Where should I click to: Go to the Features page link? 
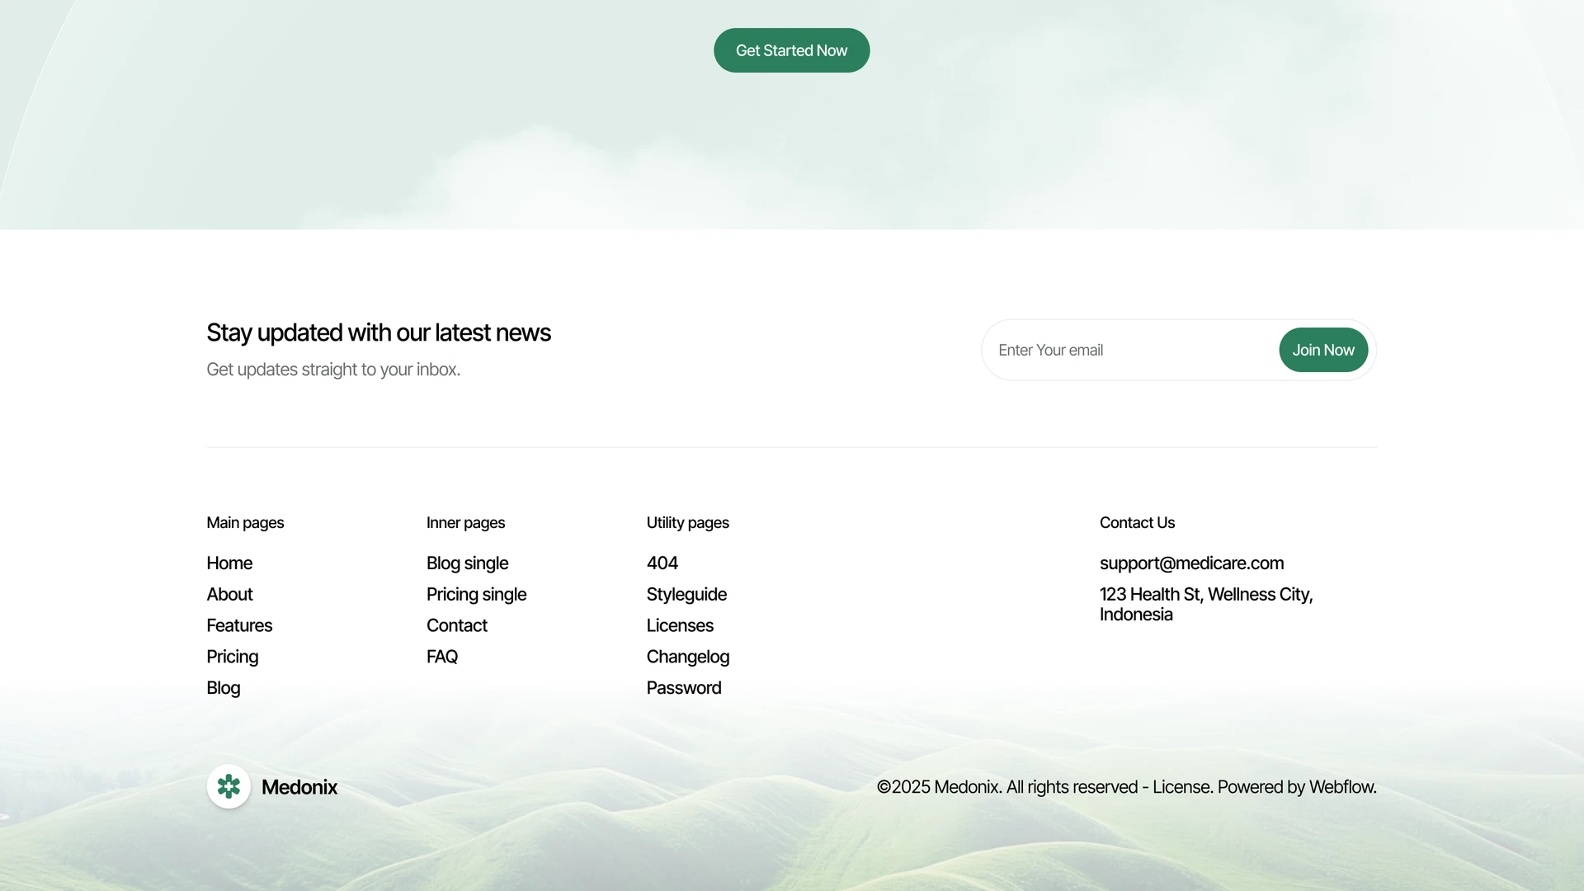click(239, 625)
